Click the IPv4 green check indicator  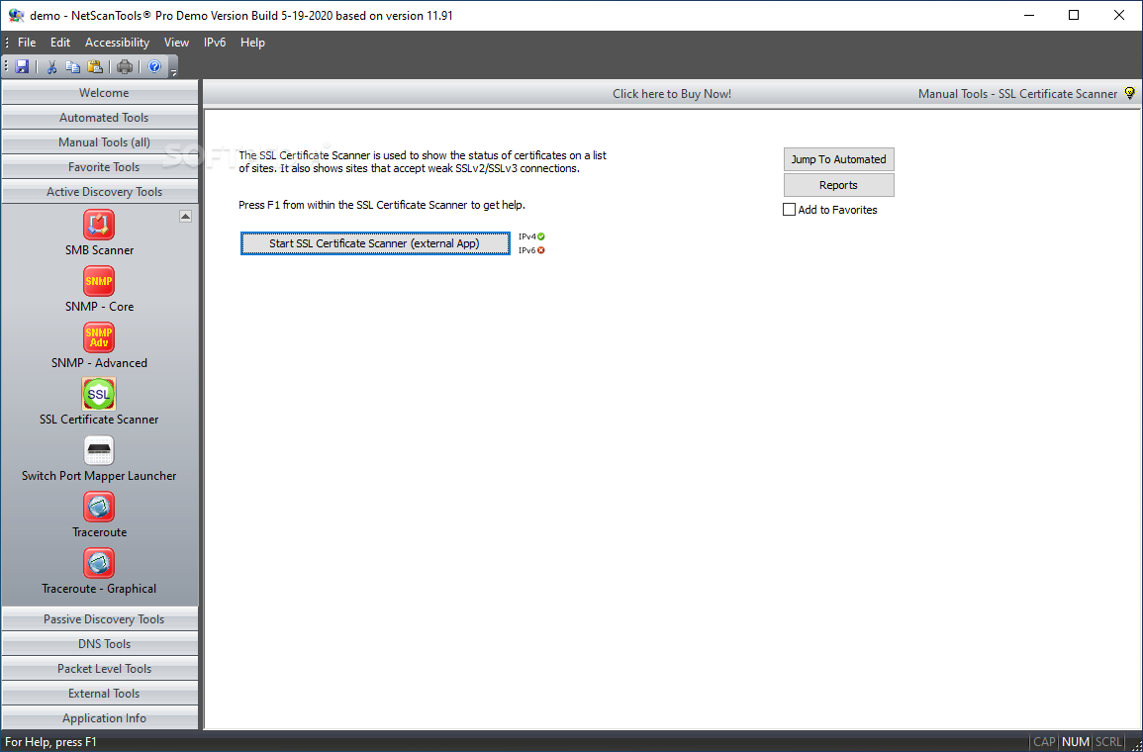coord(541,236)
